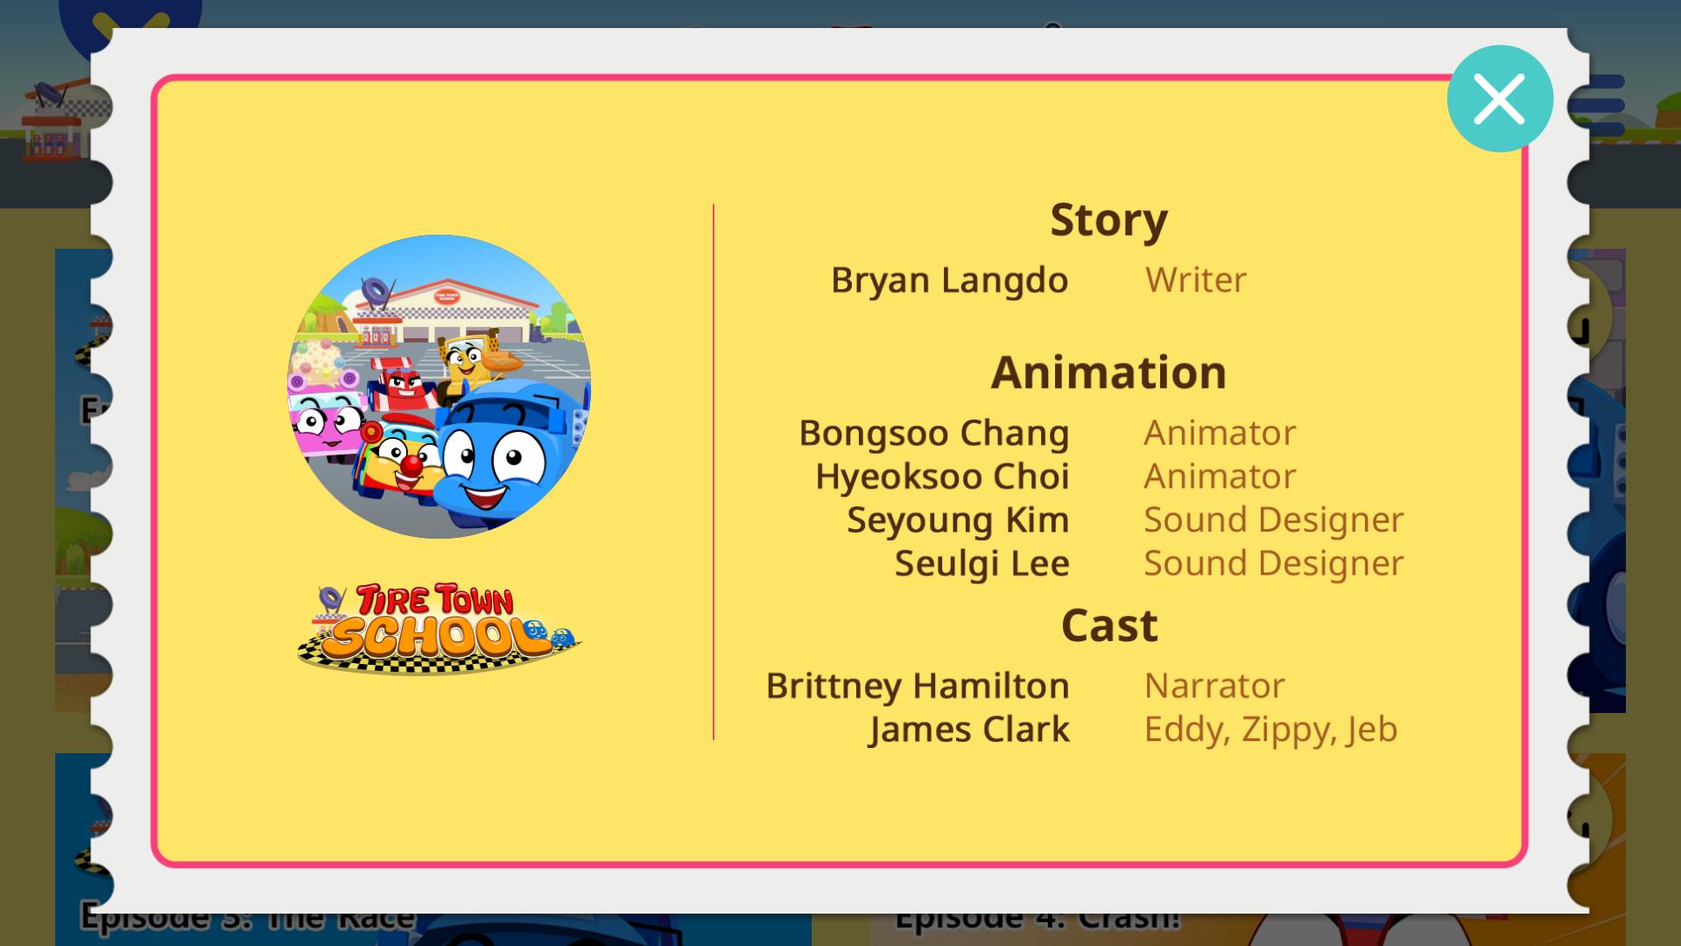Click the name 'Bryan Langdo'
This screenshot has width=1681, height=946.
[949, 280]
